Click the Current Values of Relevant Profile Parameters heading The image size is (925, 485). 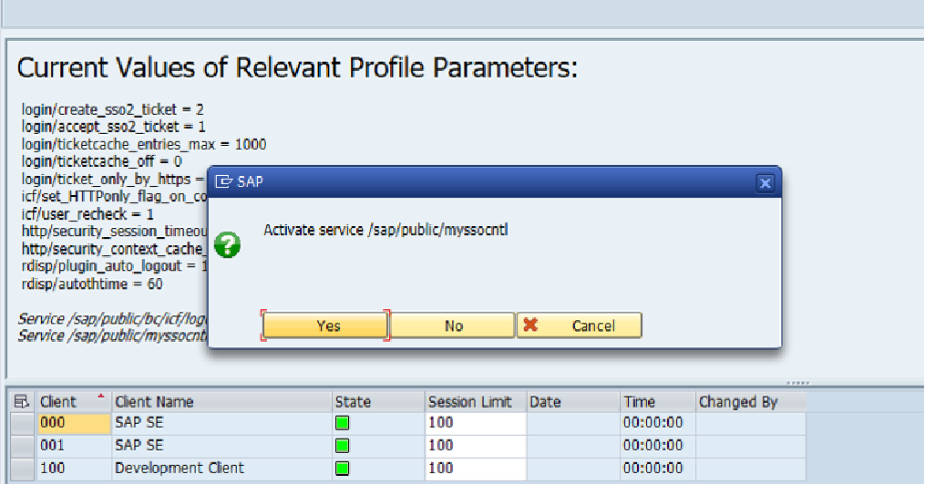click(x=297, y=67)
